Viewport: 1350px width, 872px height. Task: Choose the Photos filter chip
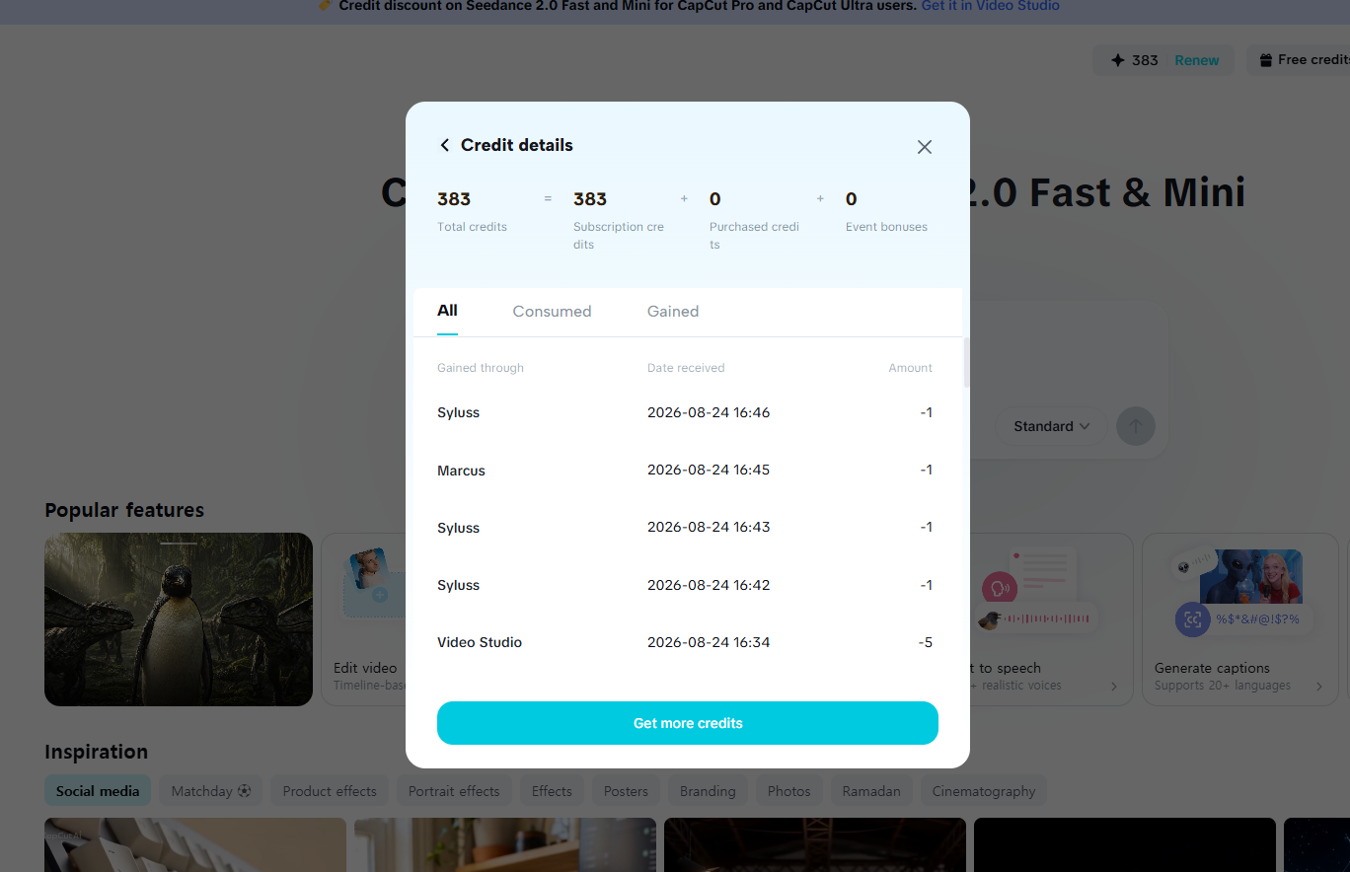tap(789, 791)
